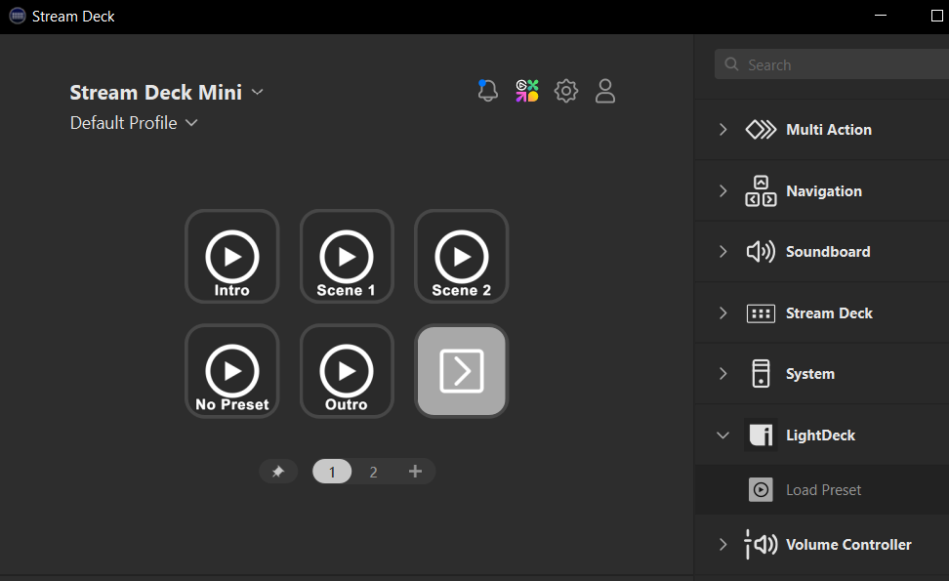Viewport: 949px width, 581px height.
Task: Add a new page
Action: pos(415,472)
